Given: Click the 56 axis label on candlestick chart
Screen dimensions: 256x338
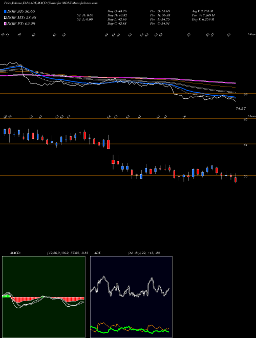Looking at the screenshot, I should 245,176.
